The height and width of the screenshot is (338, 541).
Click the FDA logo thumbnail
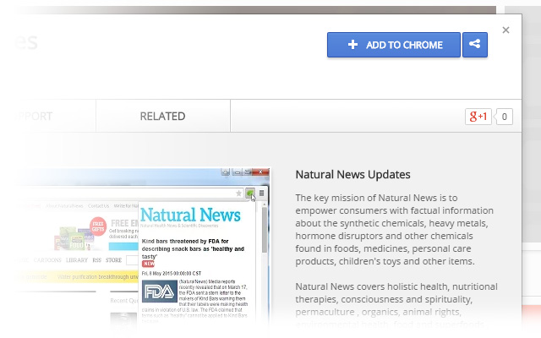(159, 292)
